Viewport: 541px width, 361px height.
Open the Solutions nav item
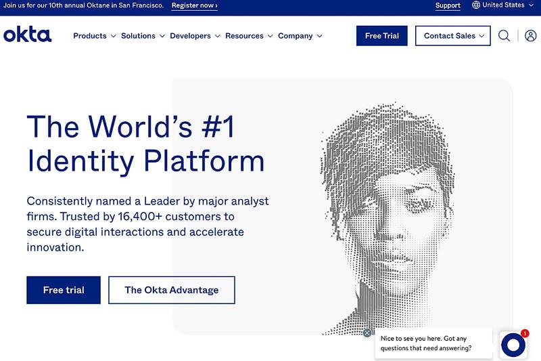[x=138, y=36]
